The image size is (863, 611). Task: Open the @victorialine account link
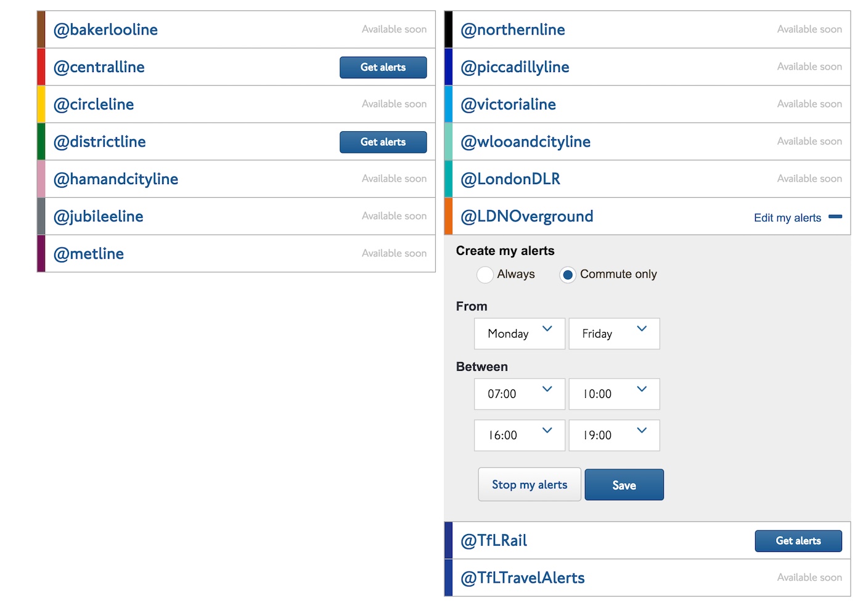coord(509,105)
